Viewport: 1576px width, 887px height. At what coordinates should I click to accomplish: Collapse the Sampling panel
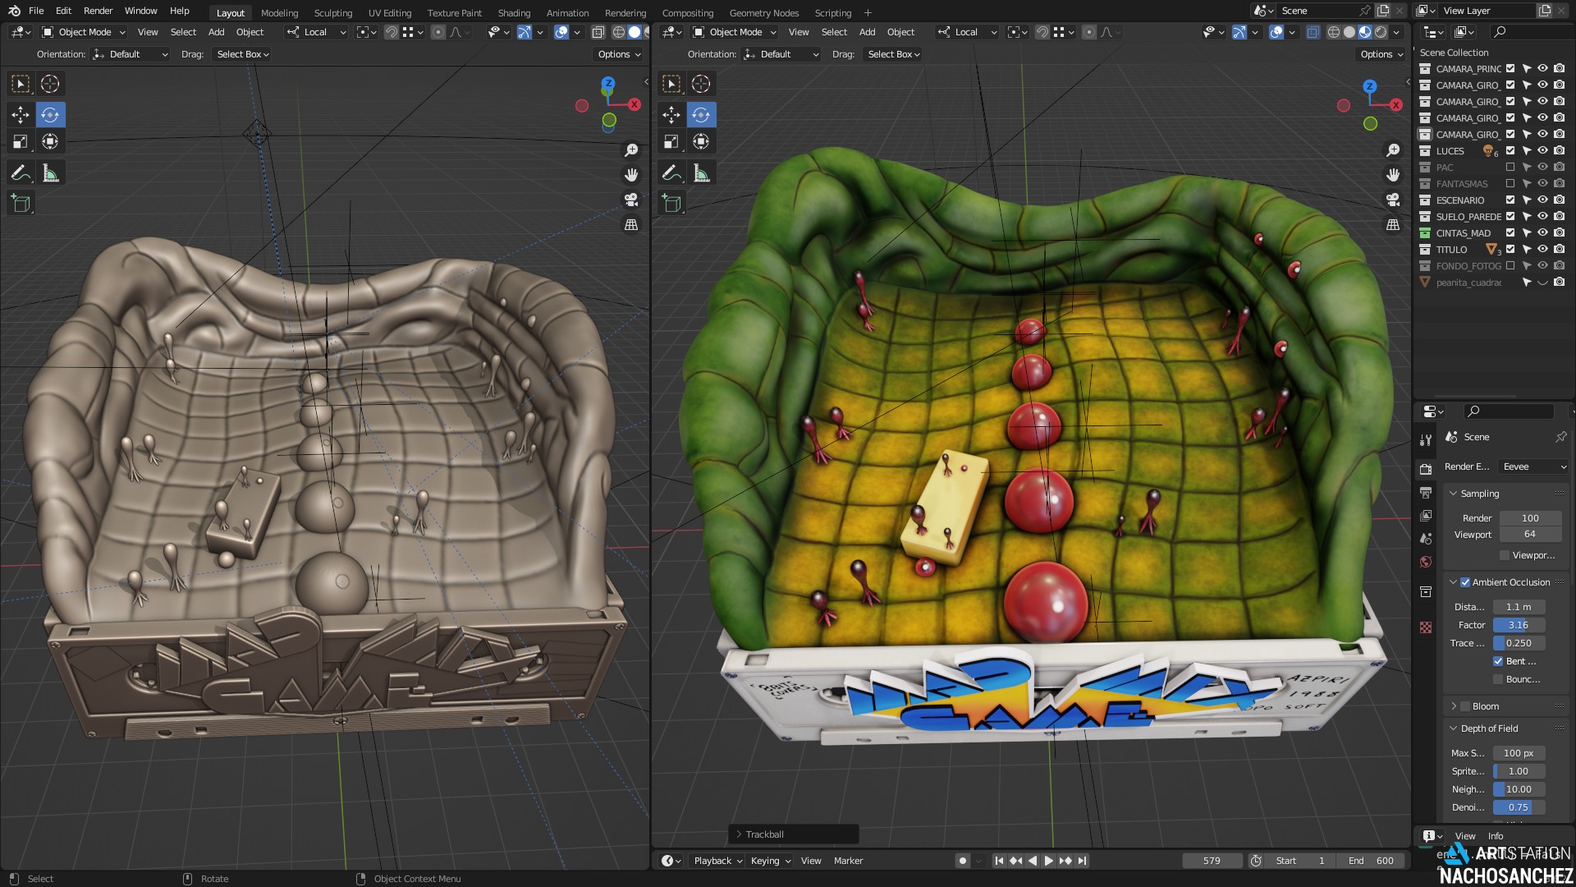pyautogui.click(x=1454, y=494)
